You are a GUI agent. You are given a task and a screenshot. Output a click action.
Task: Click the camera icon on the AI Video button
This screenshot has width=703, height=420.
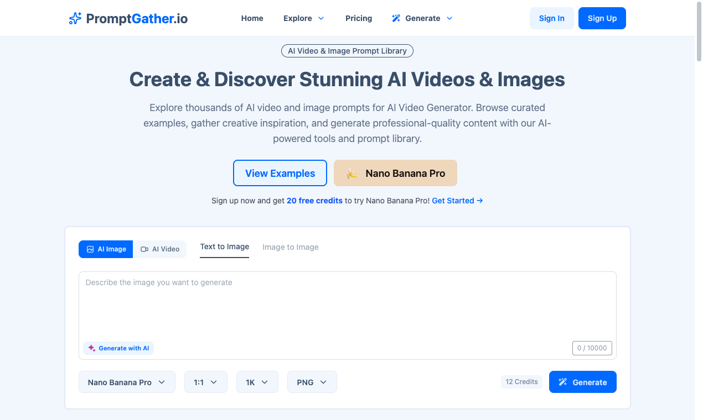pyautogui.click(x=144, y=249)
